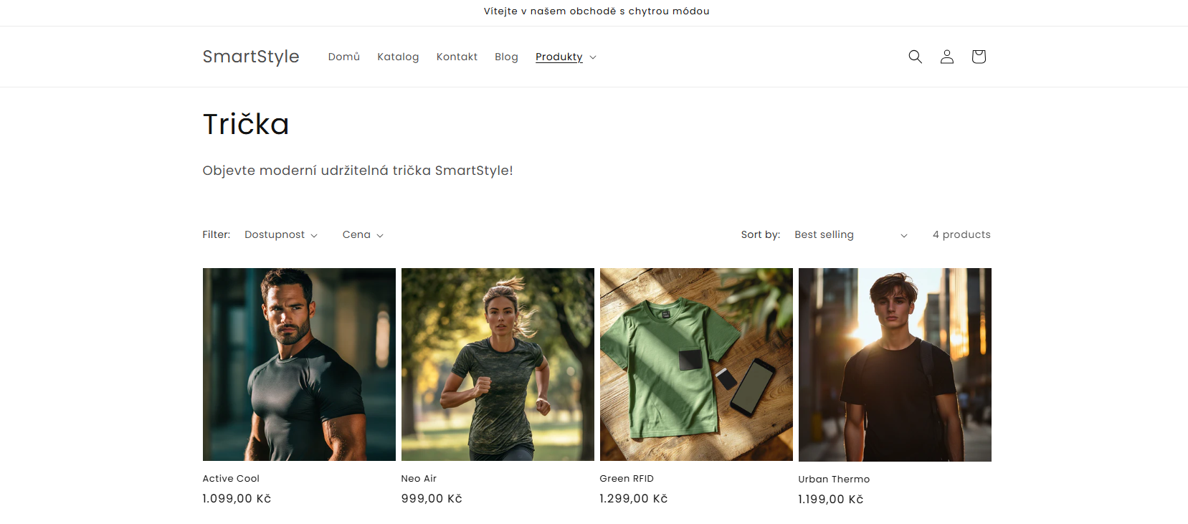Open the Green RFID t-shirt image
This screenshot has width=1188, height=524.
point(696,364)
